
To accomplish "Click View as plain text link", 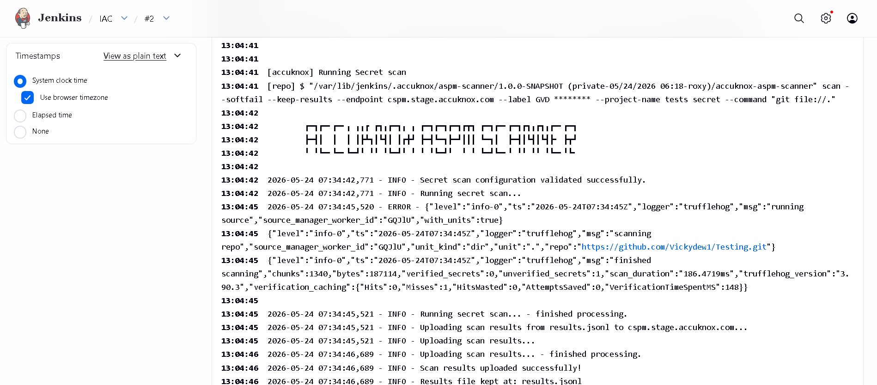I will (134, 56).
